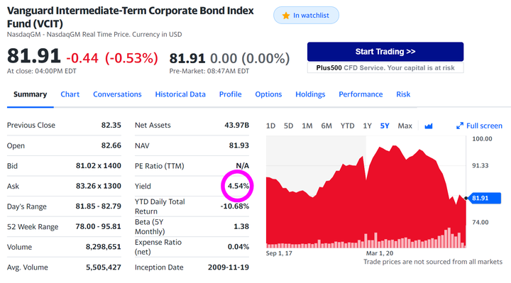
Task: Click the 81.91 price marker on chart
Action: tap(484, 198)
